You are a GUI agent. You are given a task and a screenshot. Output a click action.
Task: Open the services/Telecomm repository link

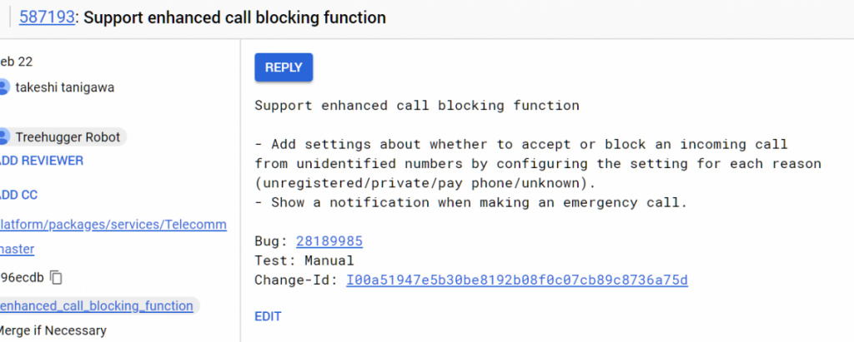[x=113, y=225]
